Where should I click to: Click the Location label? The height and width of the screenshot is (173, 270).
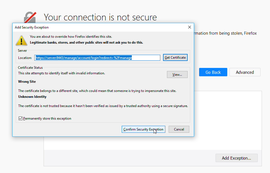click(25, 58)
